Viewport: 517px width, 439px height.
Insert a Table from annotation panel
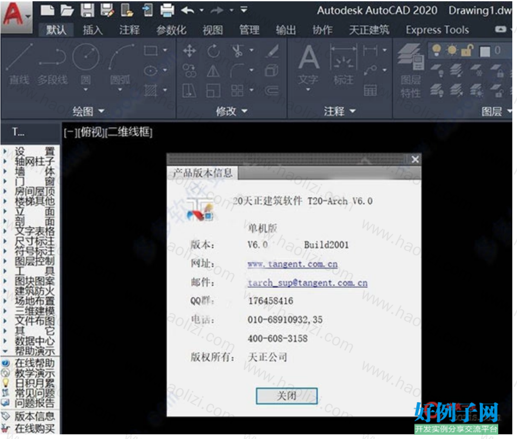(x=370, y=90)
